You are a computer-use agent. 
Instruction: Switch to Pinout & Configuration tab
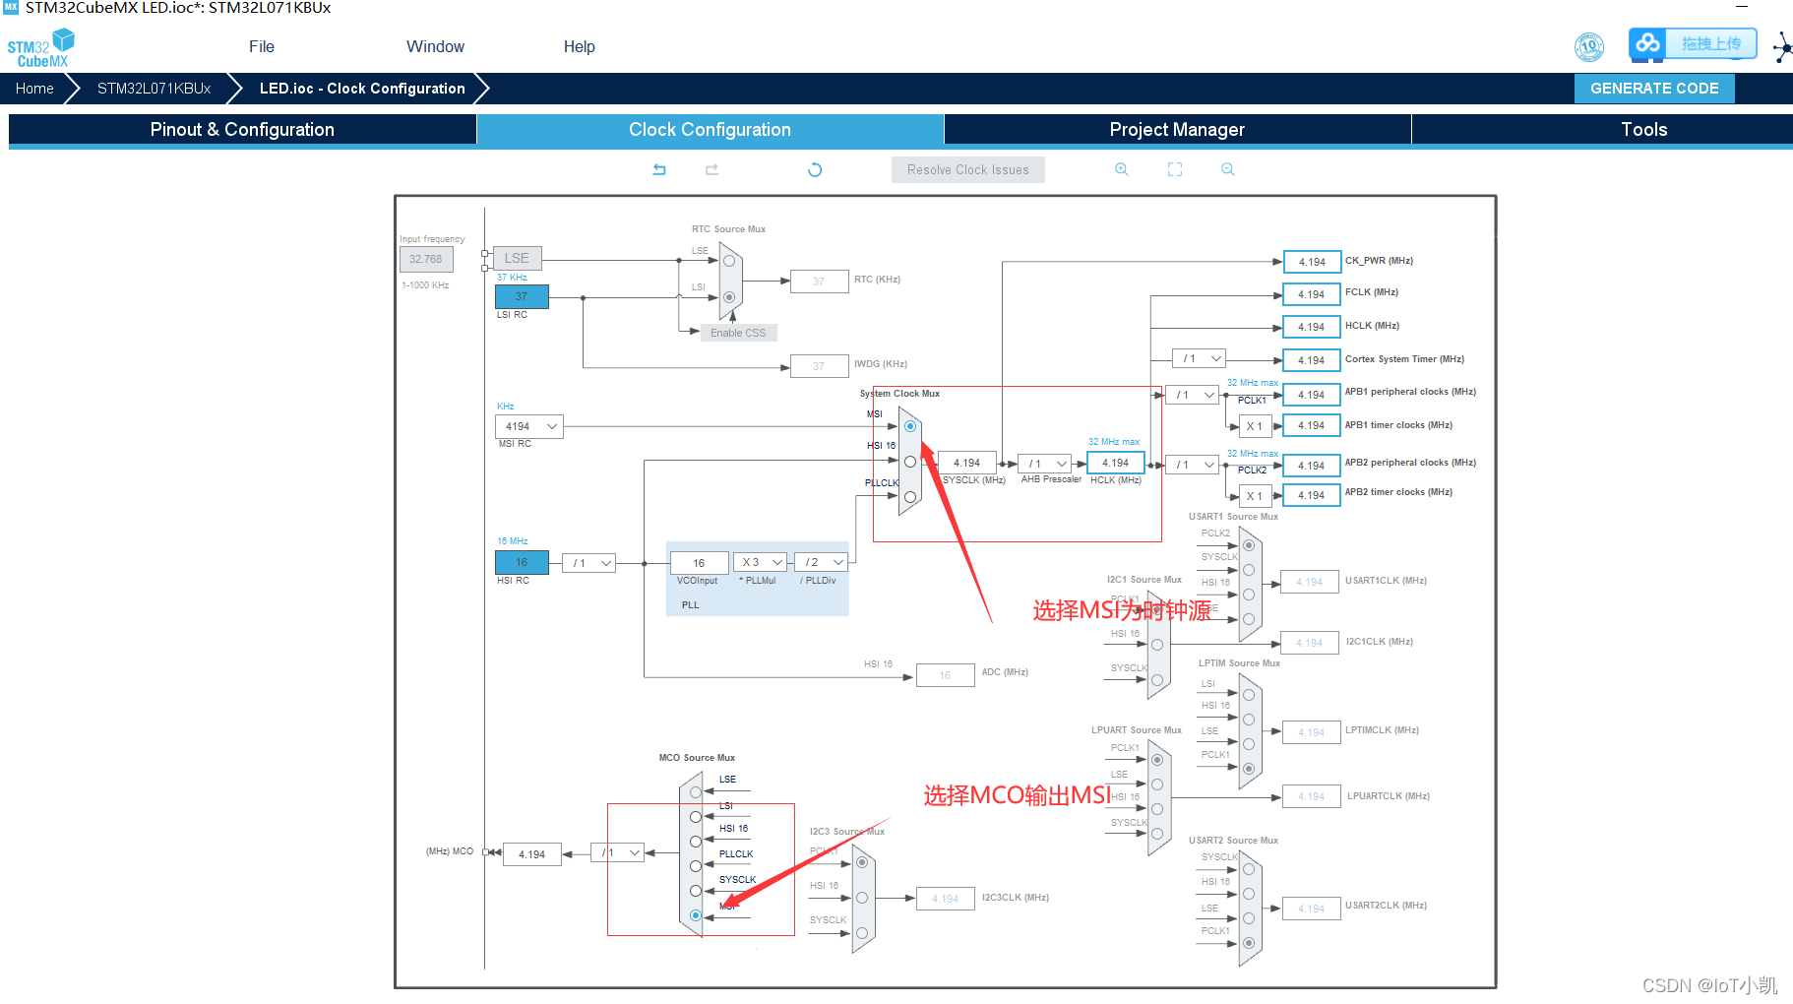click(242, 130)
